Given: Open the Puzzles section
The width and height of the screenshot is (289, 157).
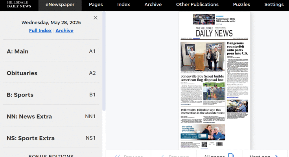Looking at the screenshot, I should point(241,5).
